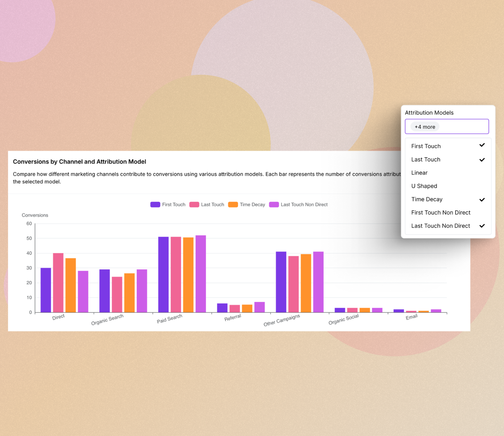The height and width of the screenshot is (436, 504).
Task: Select the Linear attribution model
Action: coord(448,173)
